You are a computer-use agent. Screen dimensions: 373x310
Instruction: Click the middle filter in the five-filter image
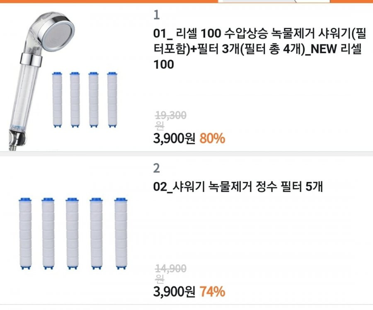72,233
